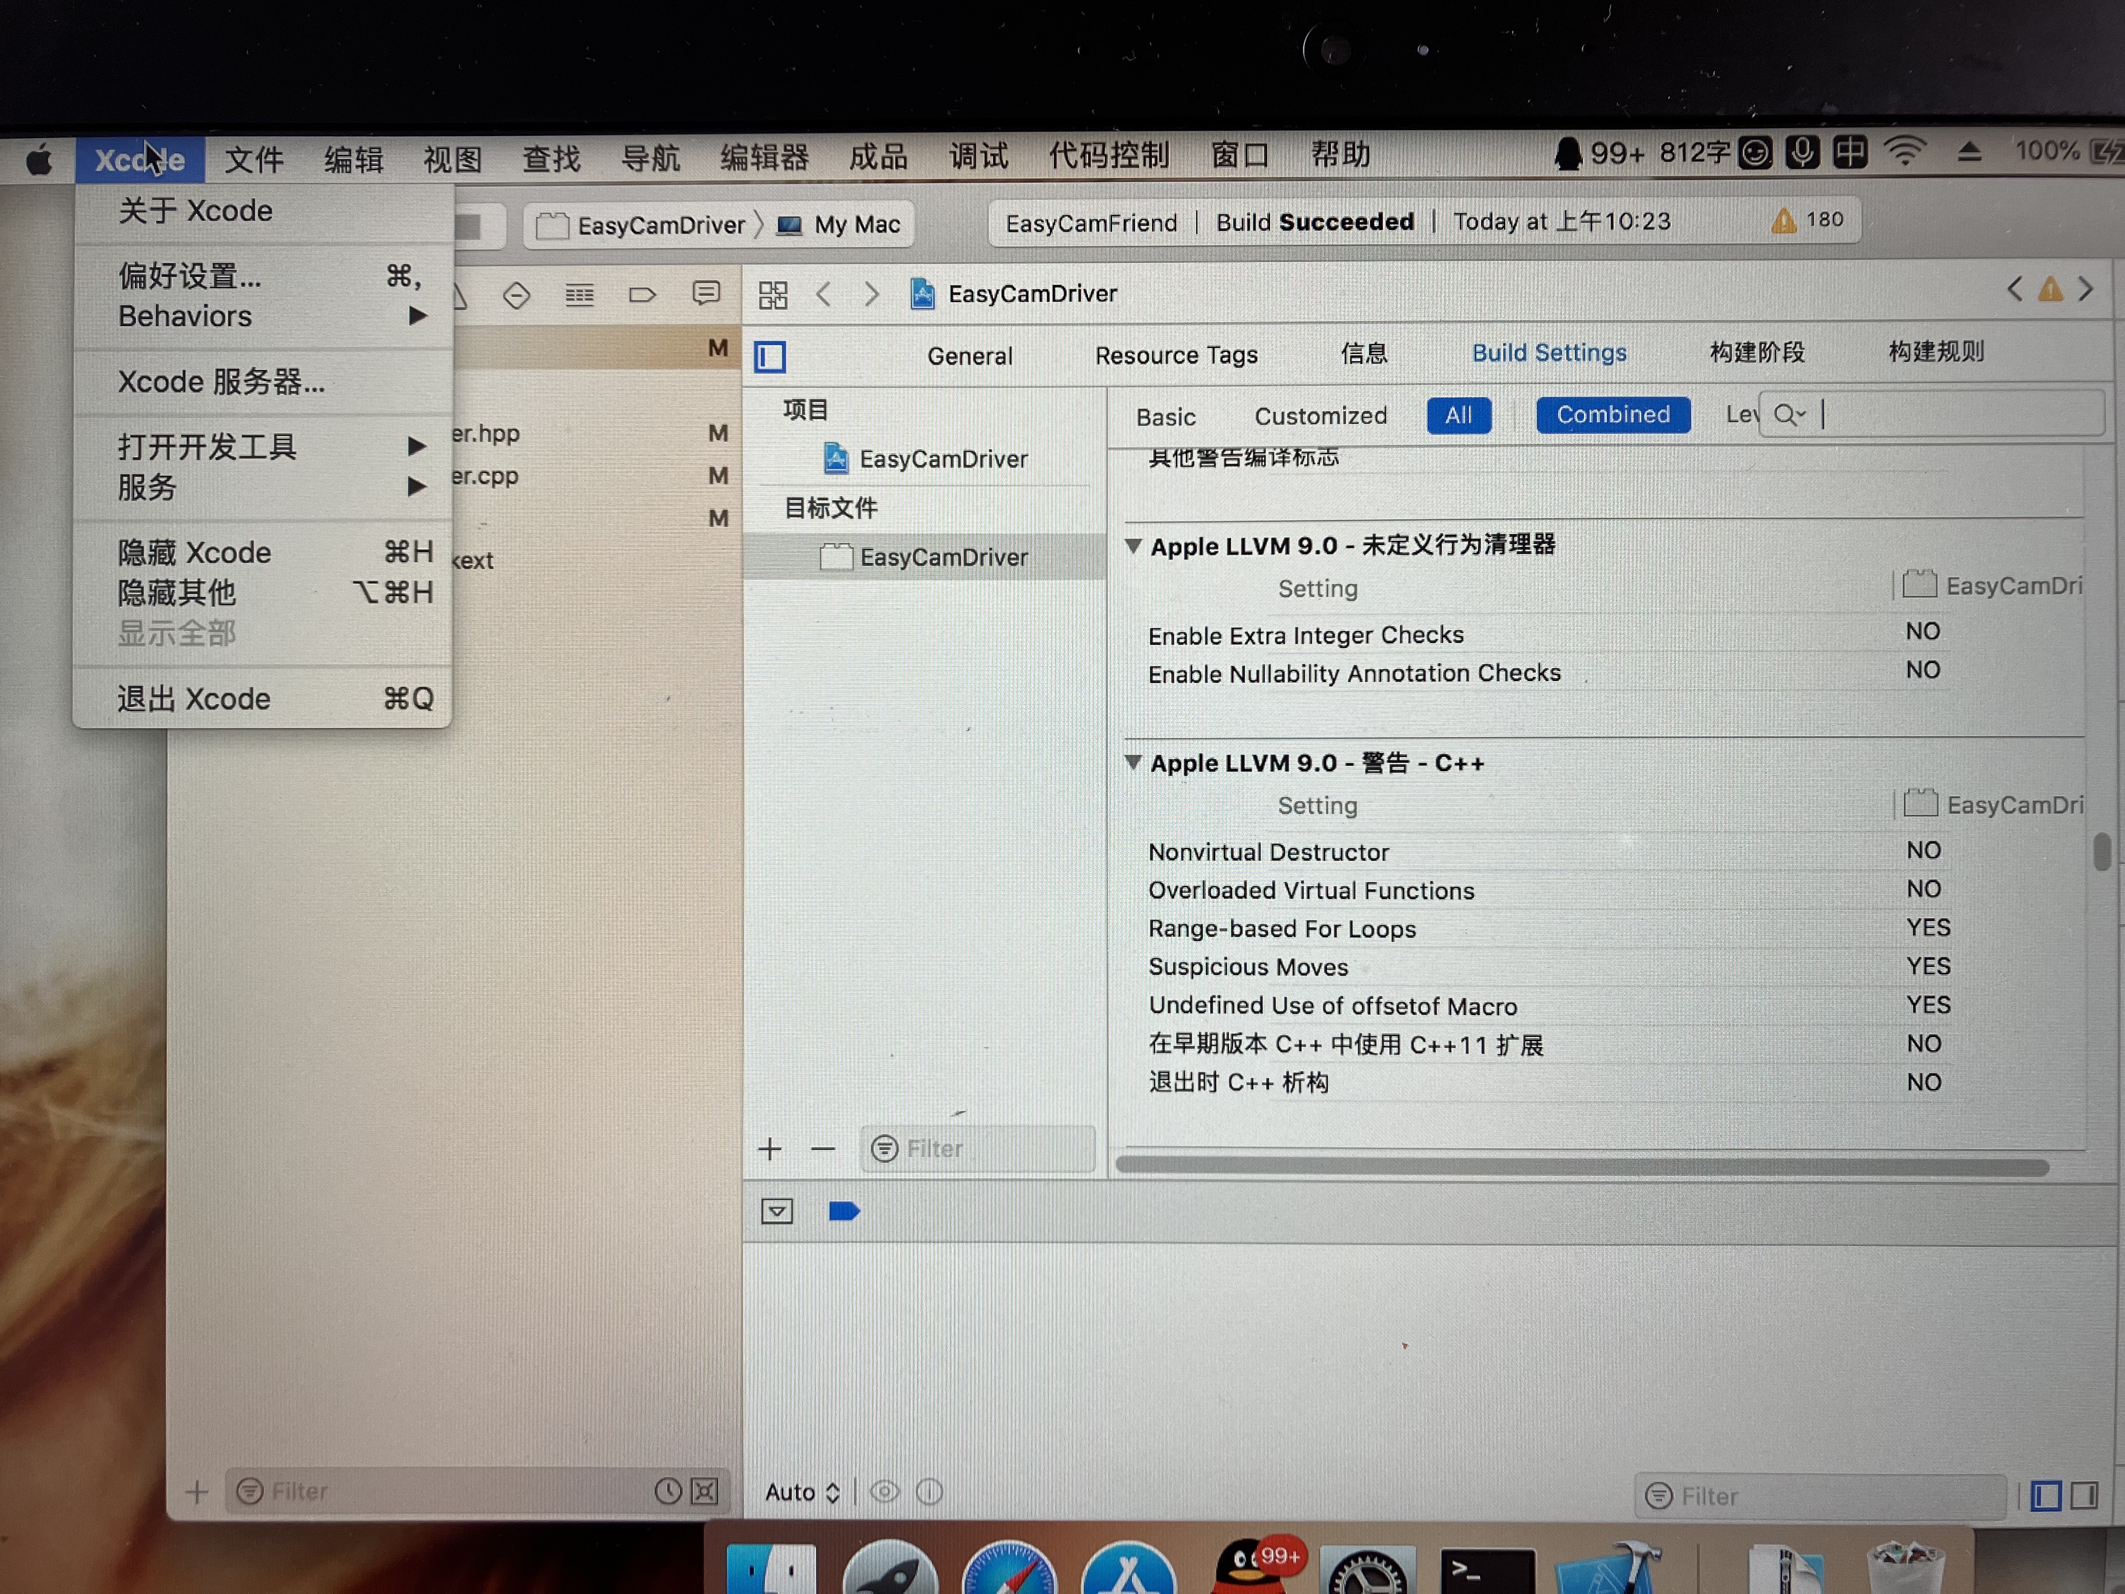Click the build settings horizontal scrollbar
The image size is (2125, 1594).
click(1581, 1167)
